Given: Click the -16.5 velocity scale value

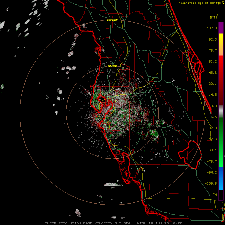Looking at the screenshot, I should pyautogui.click(x=212, y=117).
